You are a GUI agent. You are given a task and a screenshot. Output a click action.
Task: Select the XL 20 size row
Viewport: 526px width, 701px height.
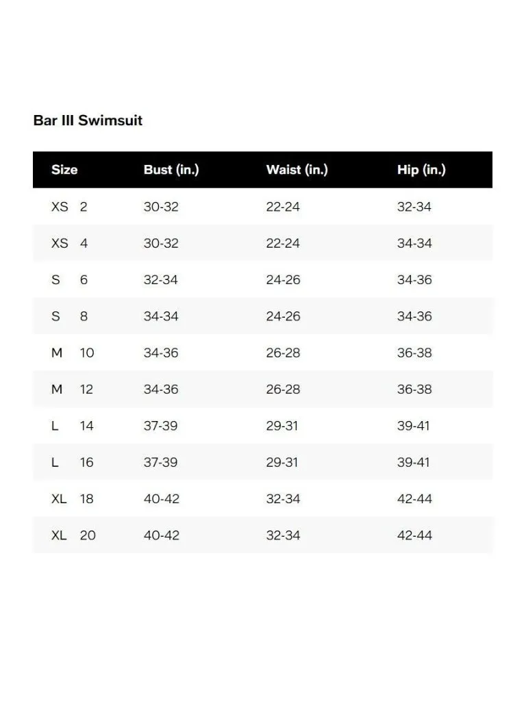[262, 535]
